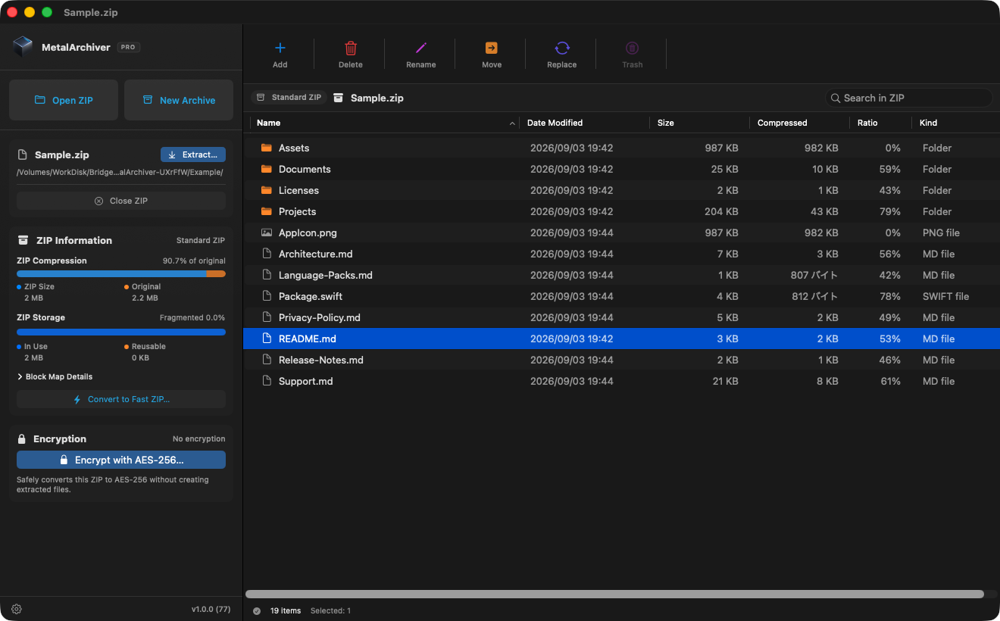The width and height of the screenshot is (1000, 621).
Task: Click the archive path text under Sample.zip
Action: tap(120, 172)
